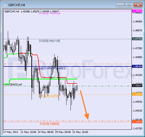Click the 'W1[3/8] D1PIVOT H4RES' label
145x137 pixels.
coord(49,68)
